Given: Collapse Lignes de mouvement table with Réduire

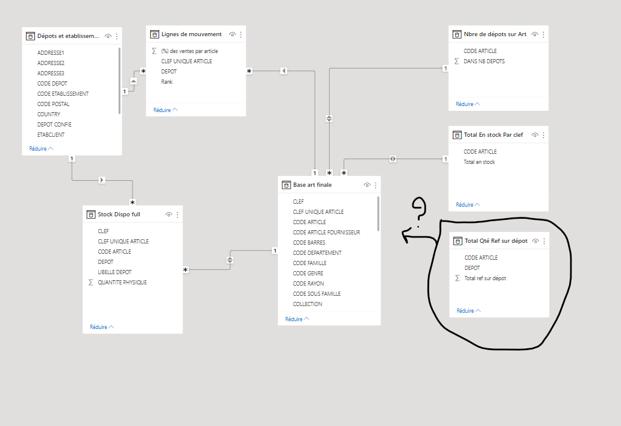Looking at the screenshot, I should (x=165, y=110).
